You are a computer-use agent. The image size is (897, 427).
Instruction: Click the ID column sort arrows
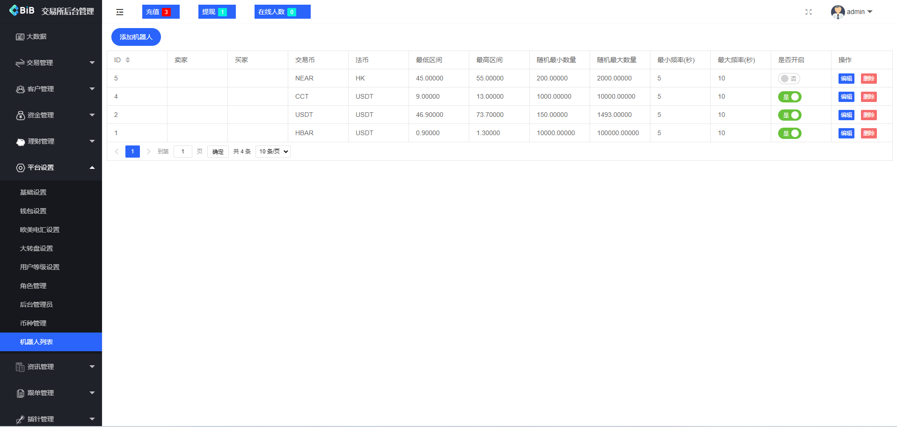pos(128,60)
